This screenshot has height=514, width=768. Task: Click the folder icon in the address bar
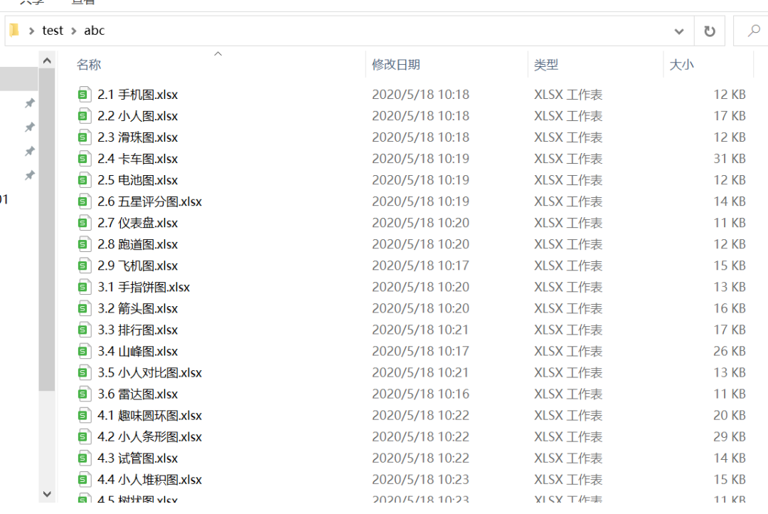pyautogui.click(x=14, y=31)
